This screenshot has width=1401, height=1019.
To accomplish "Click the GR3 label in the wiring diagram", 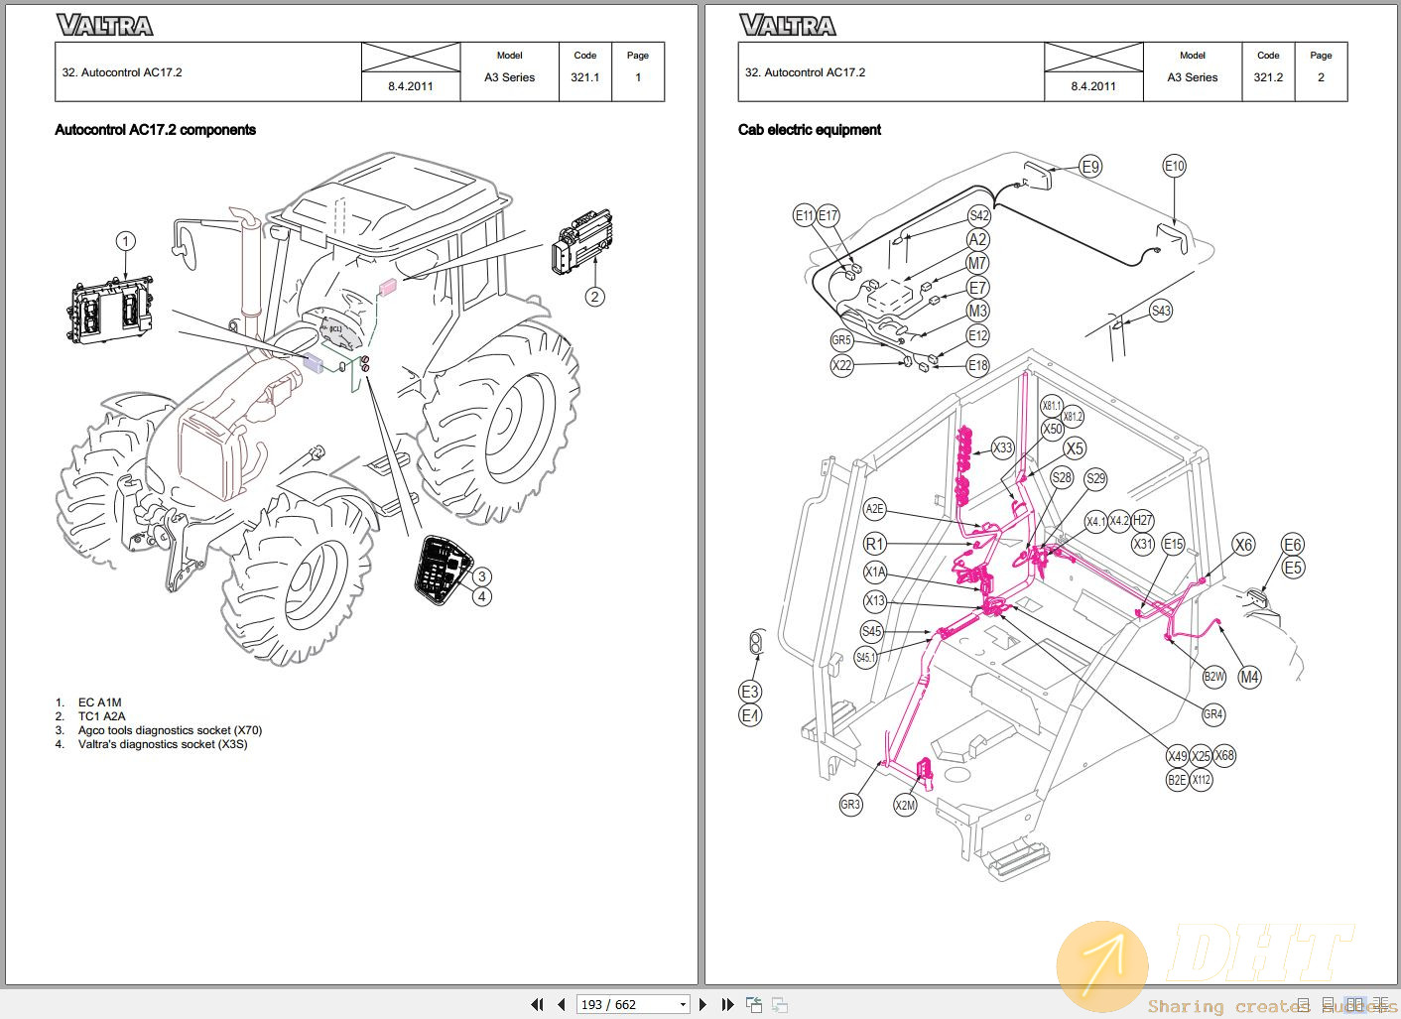I will pyautogui.click(x=850, y=804).
